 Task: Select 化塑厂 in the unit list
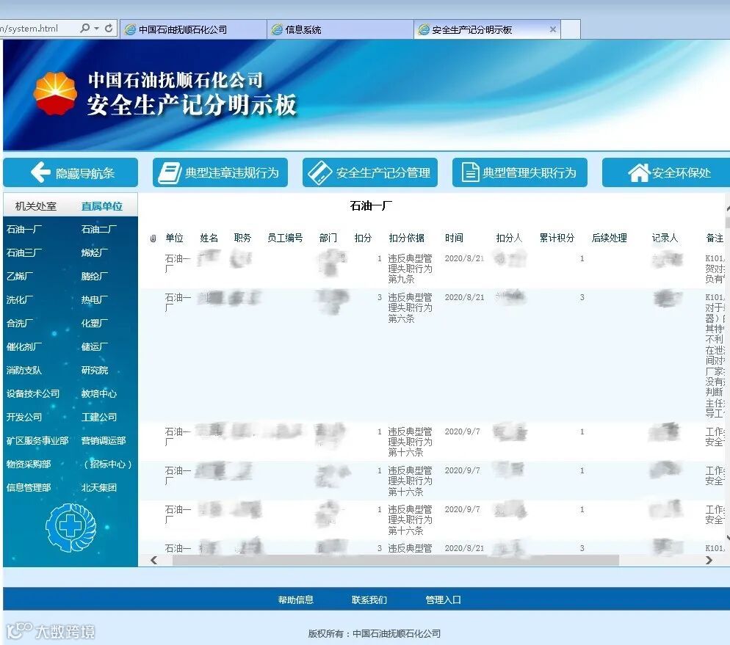tap(95, 323)
